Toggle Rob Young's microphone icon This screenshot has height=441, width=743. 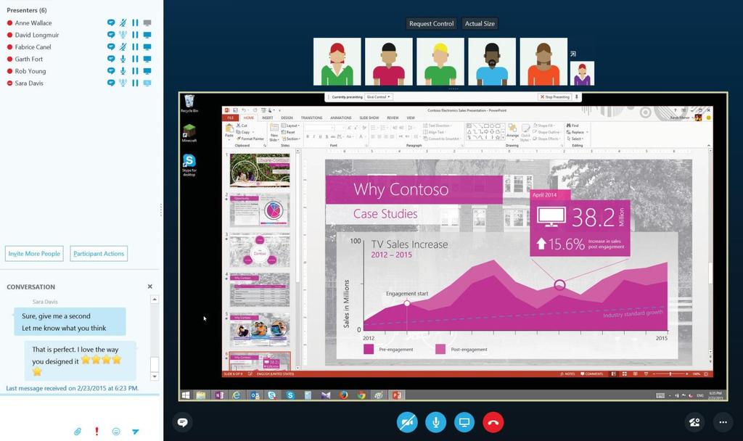pos(123,71)
